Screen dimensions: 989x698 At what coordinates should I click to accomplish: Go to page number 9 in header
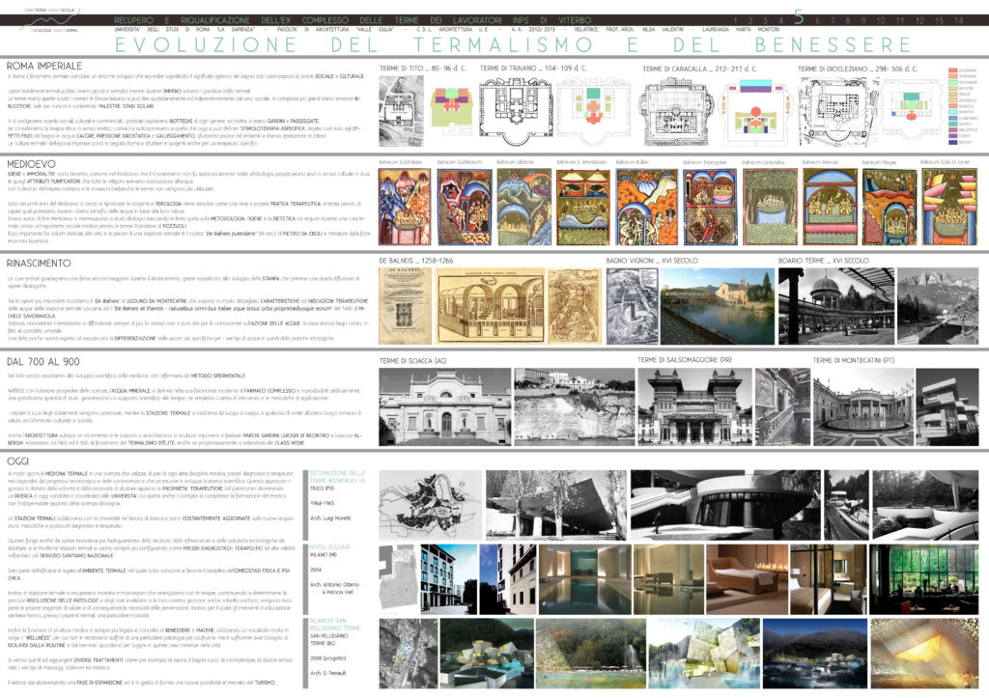coord(863,21)
